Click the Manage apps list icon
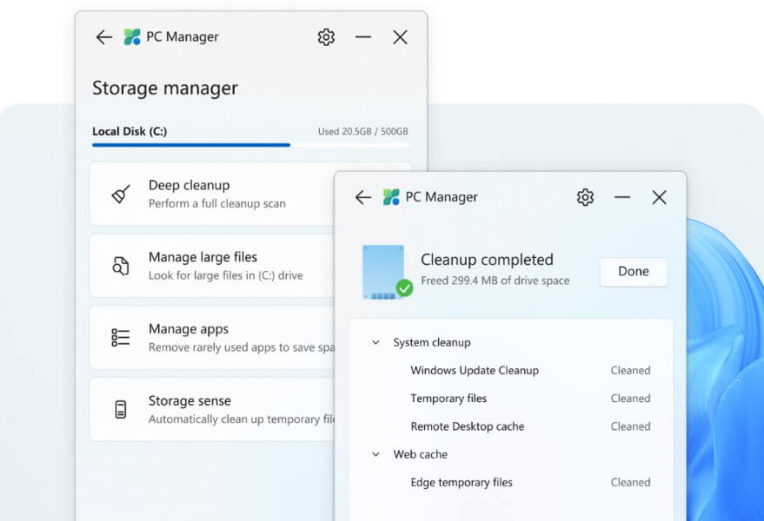Screen dimensions: 764x521 pyautogui.click(x=121, y=338)
